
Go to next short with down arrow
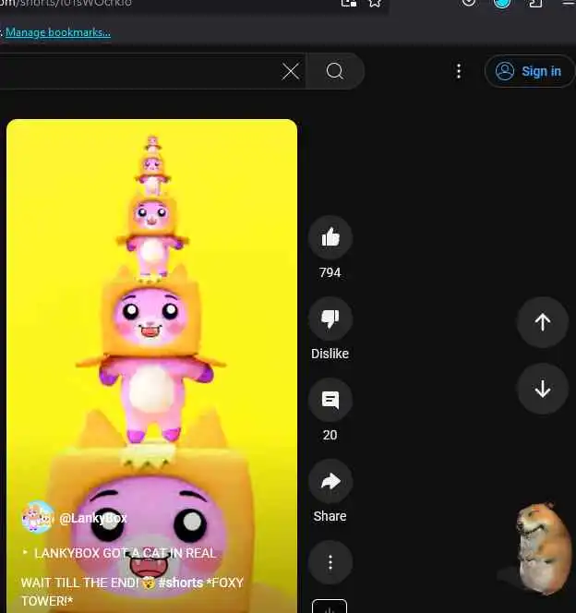click(543, 389)
